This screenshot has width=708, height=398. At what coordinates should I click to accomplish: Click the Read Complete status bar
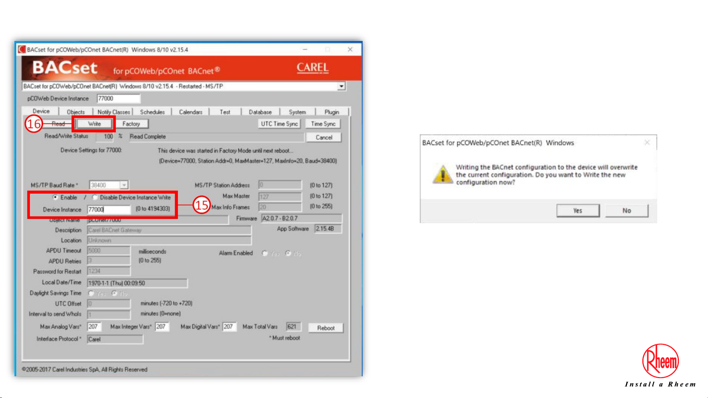pos(216,137)
